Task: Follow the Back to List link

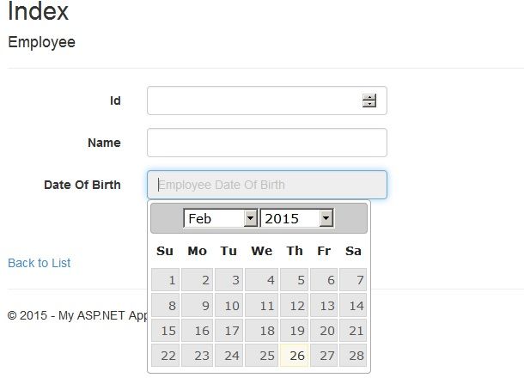Action: point(40,263)
